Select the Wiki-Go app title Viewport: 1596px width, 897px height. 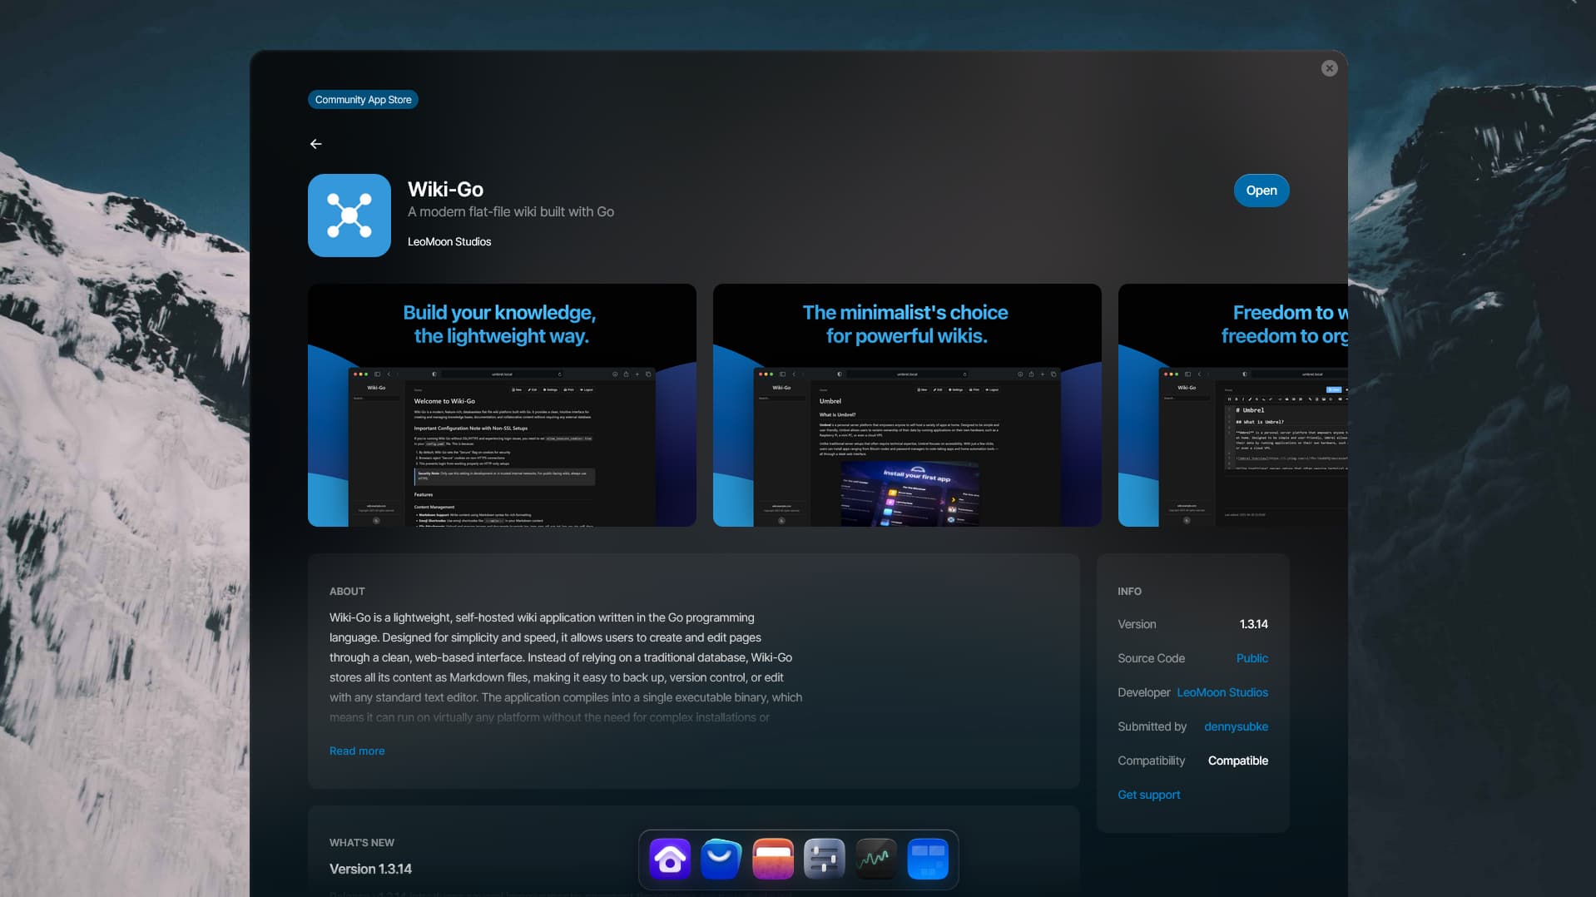[x=445, y=190]
